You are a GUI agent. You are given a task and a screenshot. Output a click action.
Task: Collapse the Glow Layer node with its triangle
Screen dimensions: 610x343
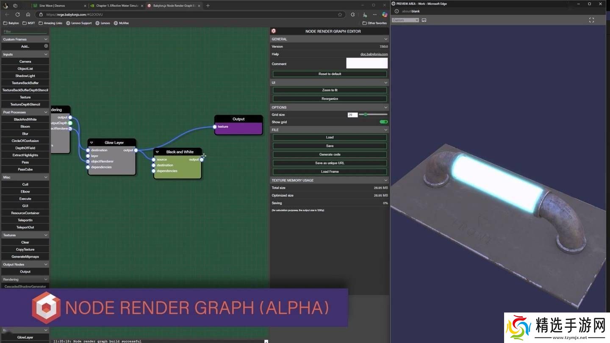tap(91, 143)
